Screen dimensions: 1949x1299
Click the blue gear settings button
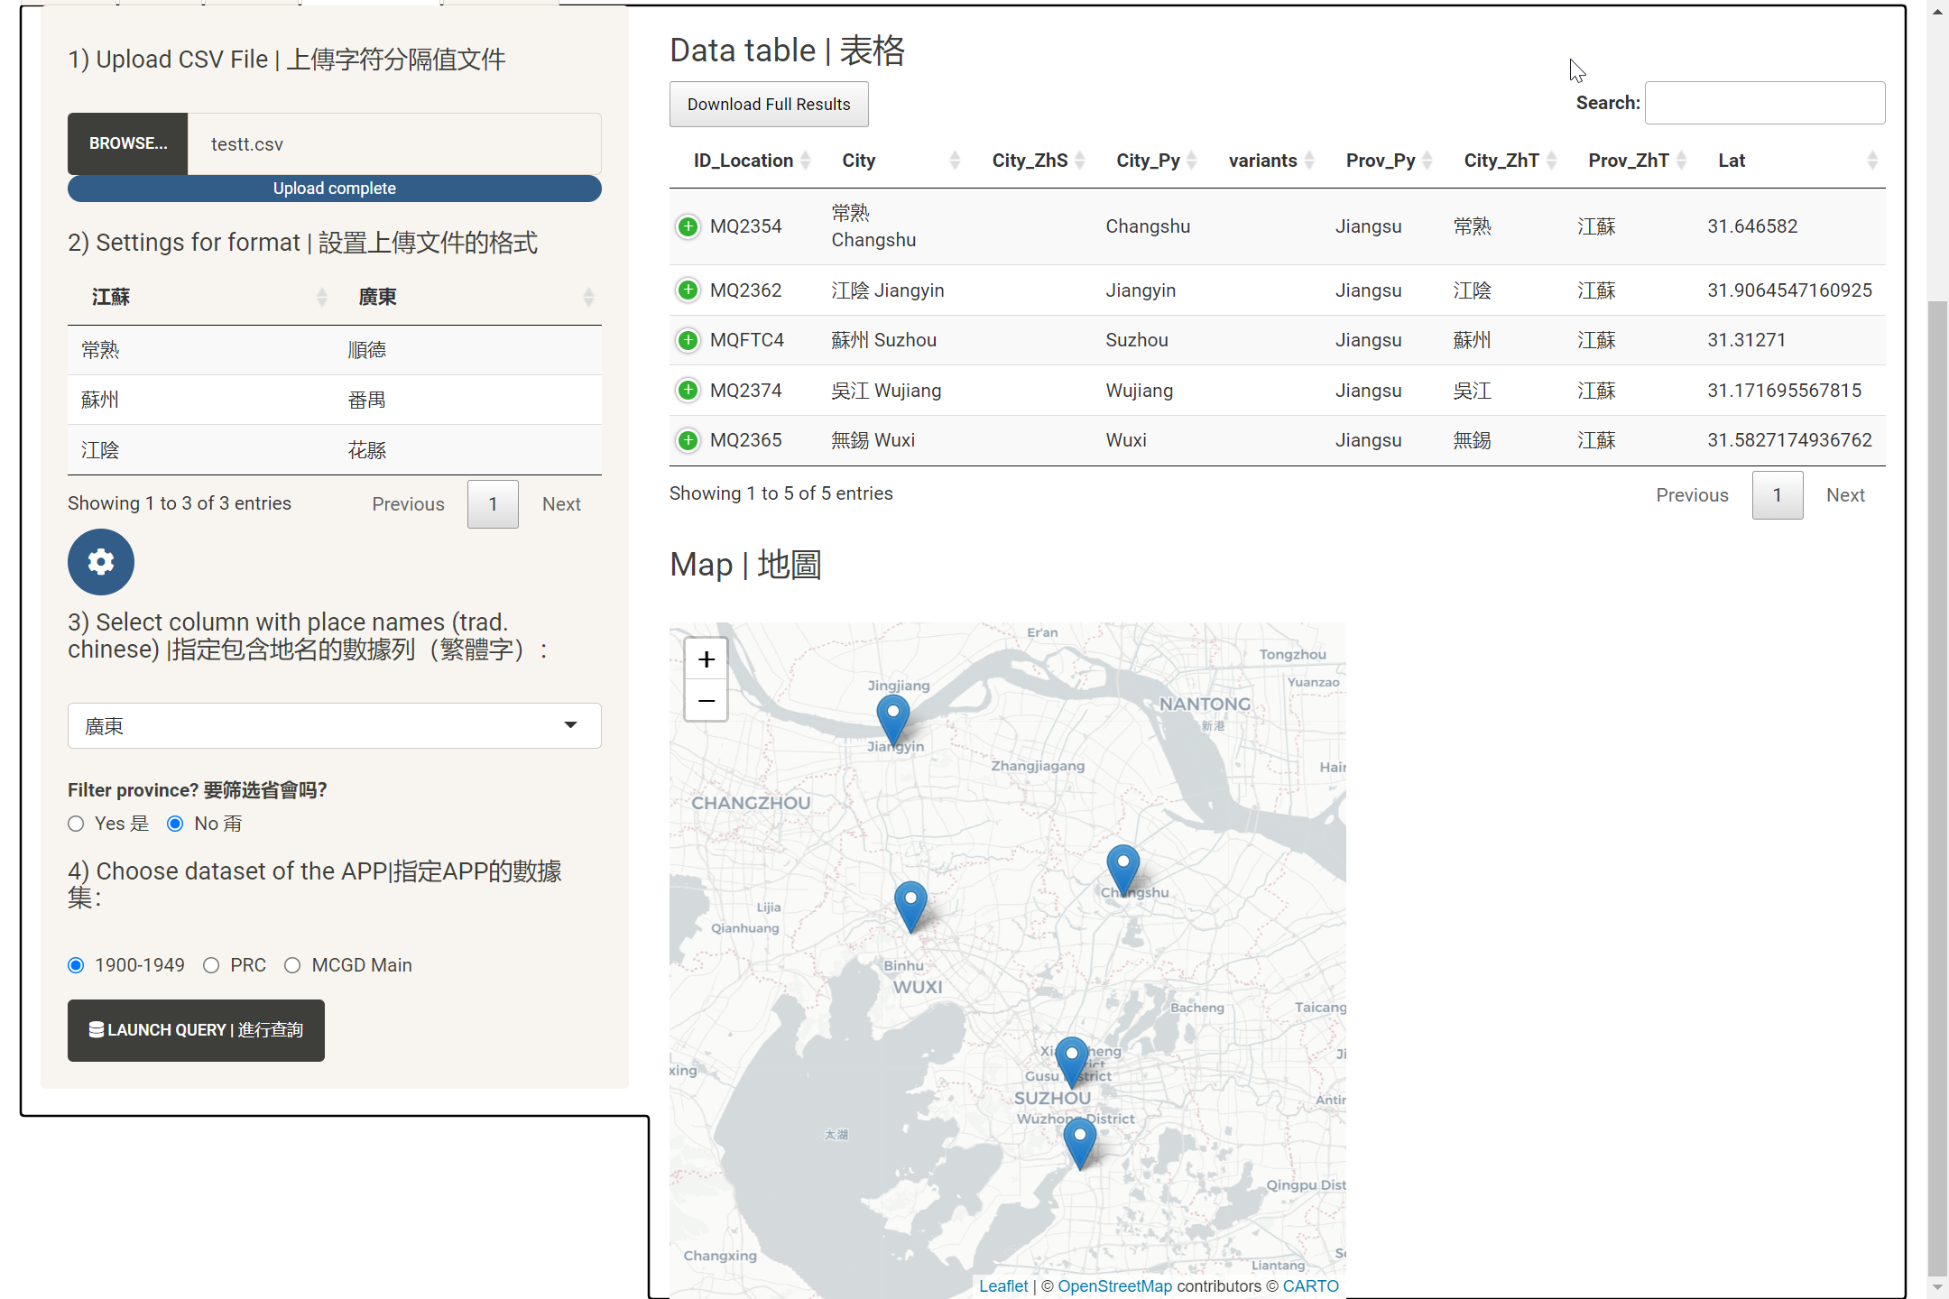(x=100, y=562)
